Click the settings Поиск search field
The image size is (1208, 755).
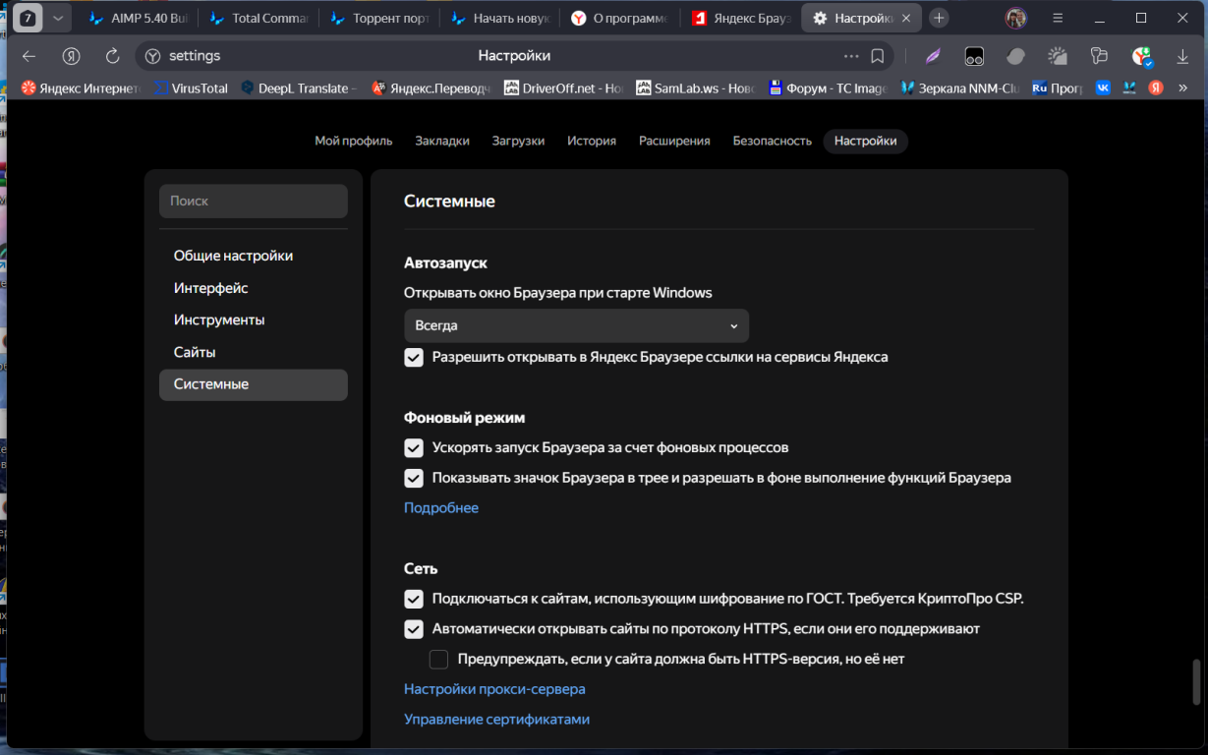pyautogui.click(x=254, y=201)
